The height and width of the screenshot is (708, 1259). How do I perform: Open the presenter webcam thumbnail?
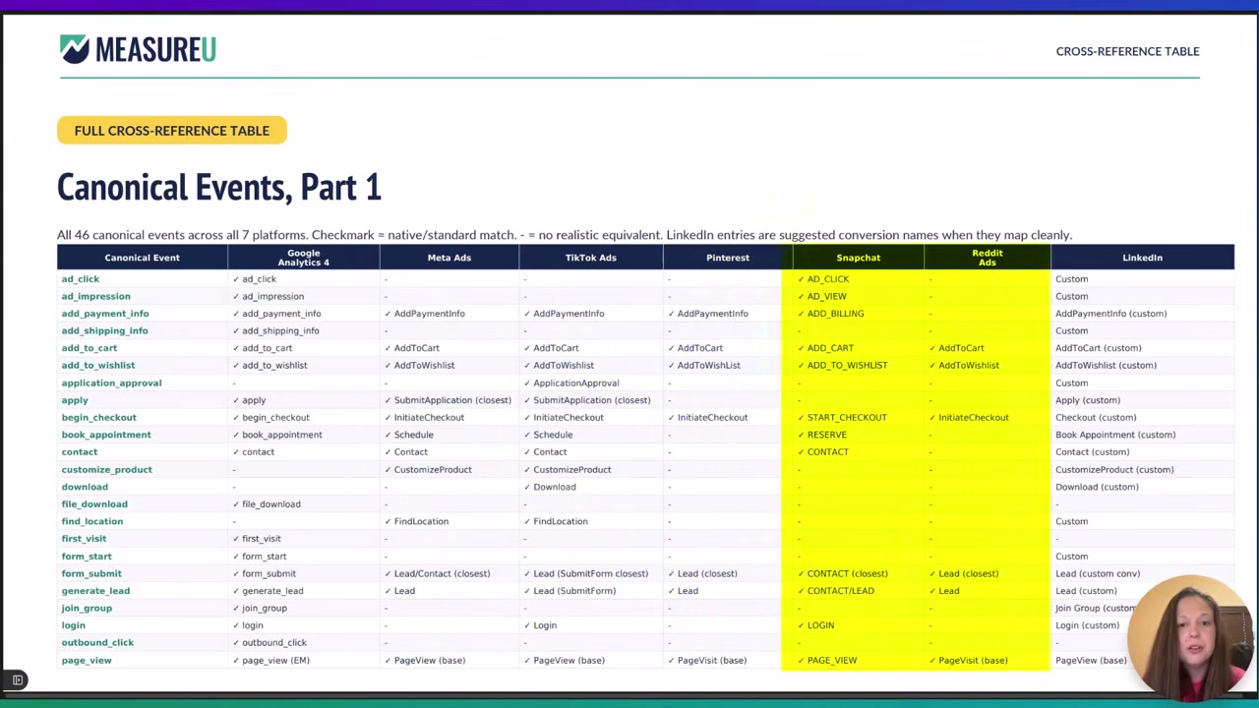[x=1192, y=637]
